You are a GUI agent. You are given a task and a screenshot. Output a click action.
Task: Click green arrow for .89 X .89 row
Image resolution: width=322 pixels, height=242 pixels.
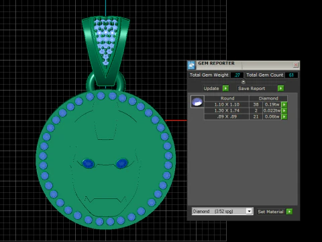pyautogui.click(x=284, y=116)
